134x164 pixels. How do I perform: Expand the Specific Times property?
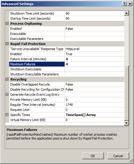click(7, 115)
